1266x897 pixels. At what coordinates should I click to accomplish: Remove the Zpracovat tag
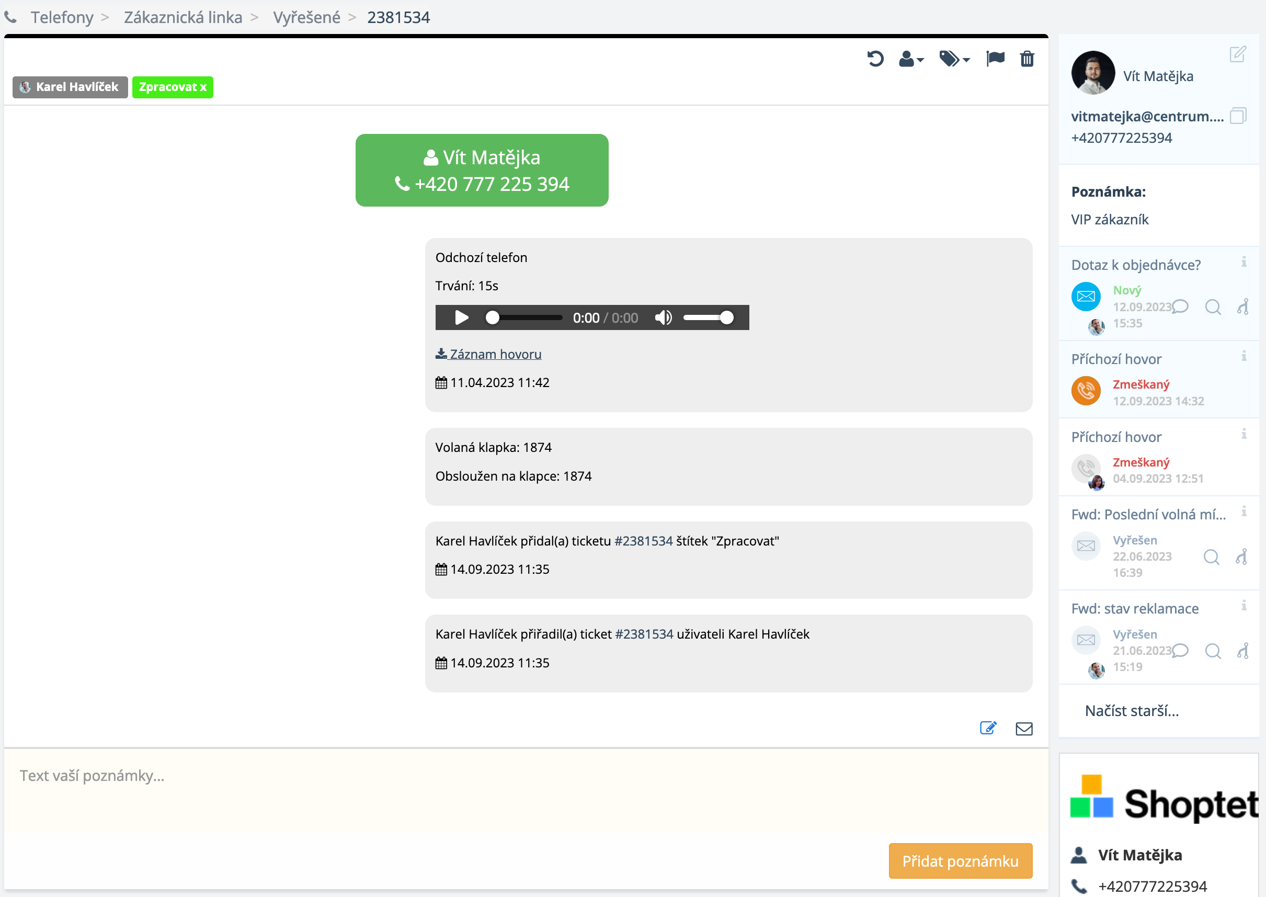point(203,87)
